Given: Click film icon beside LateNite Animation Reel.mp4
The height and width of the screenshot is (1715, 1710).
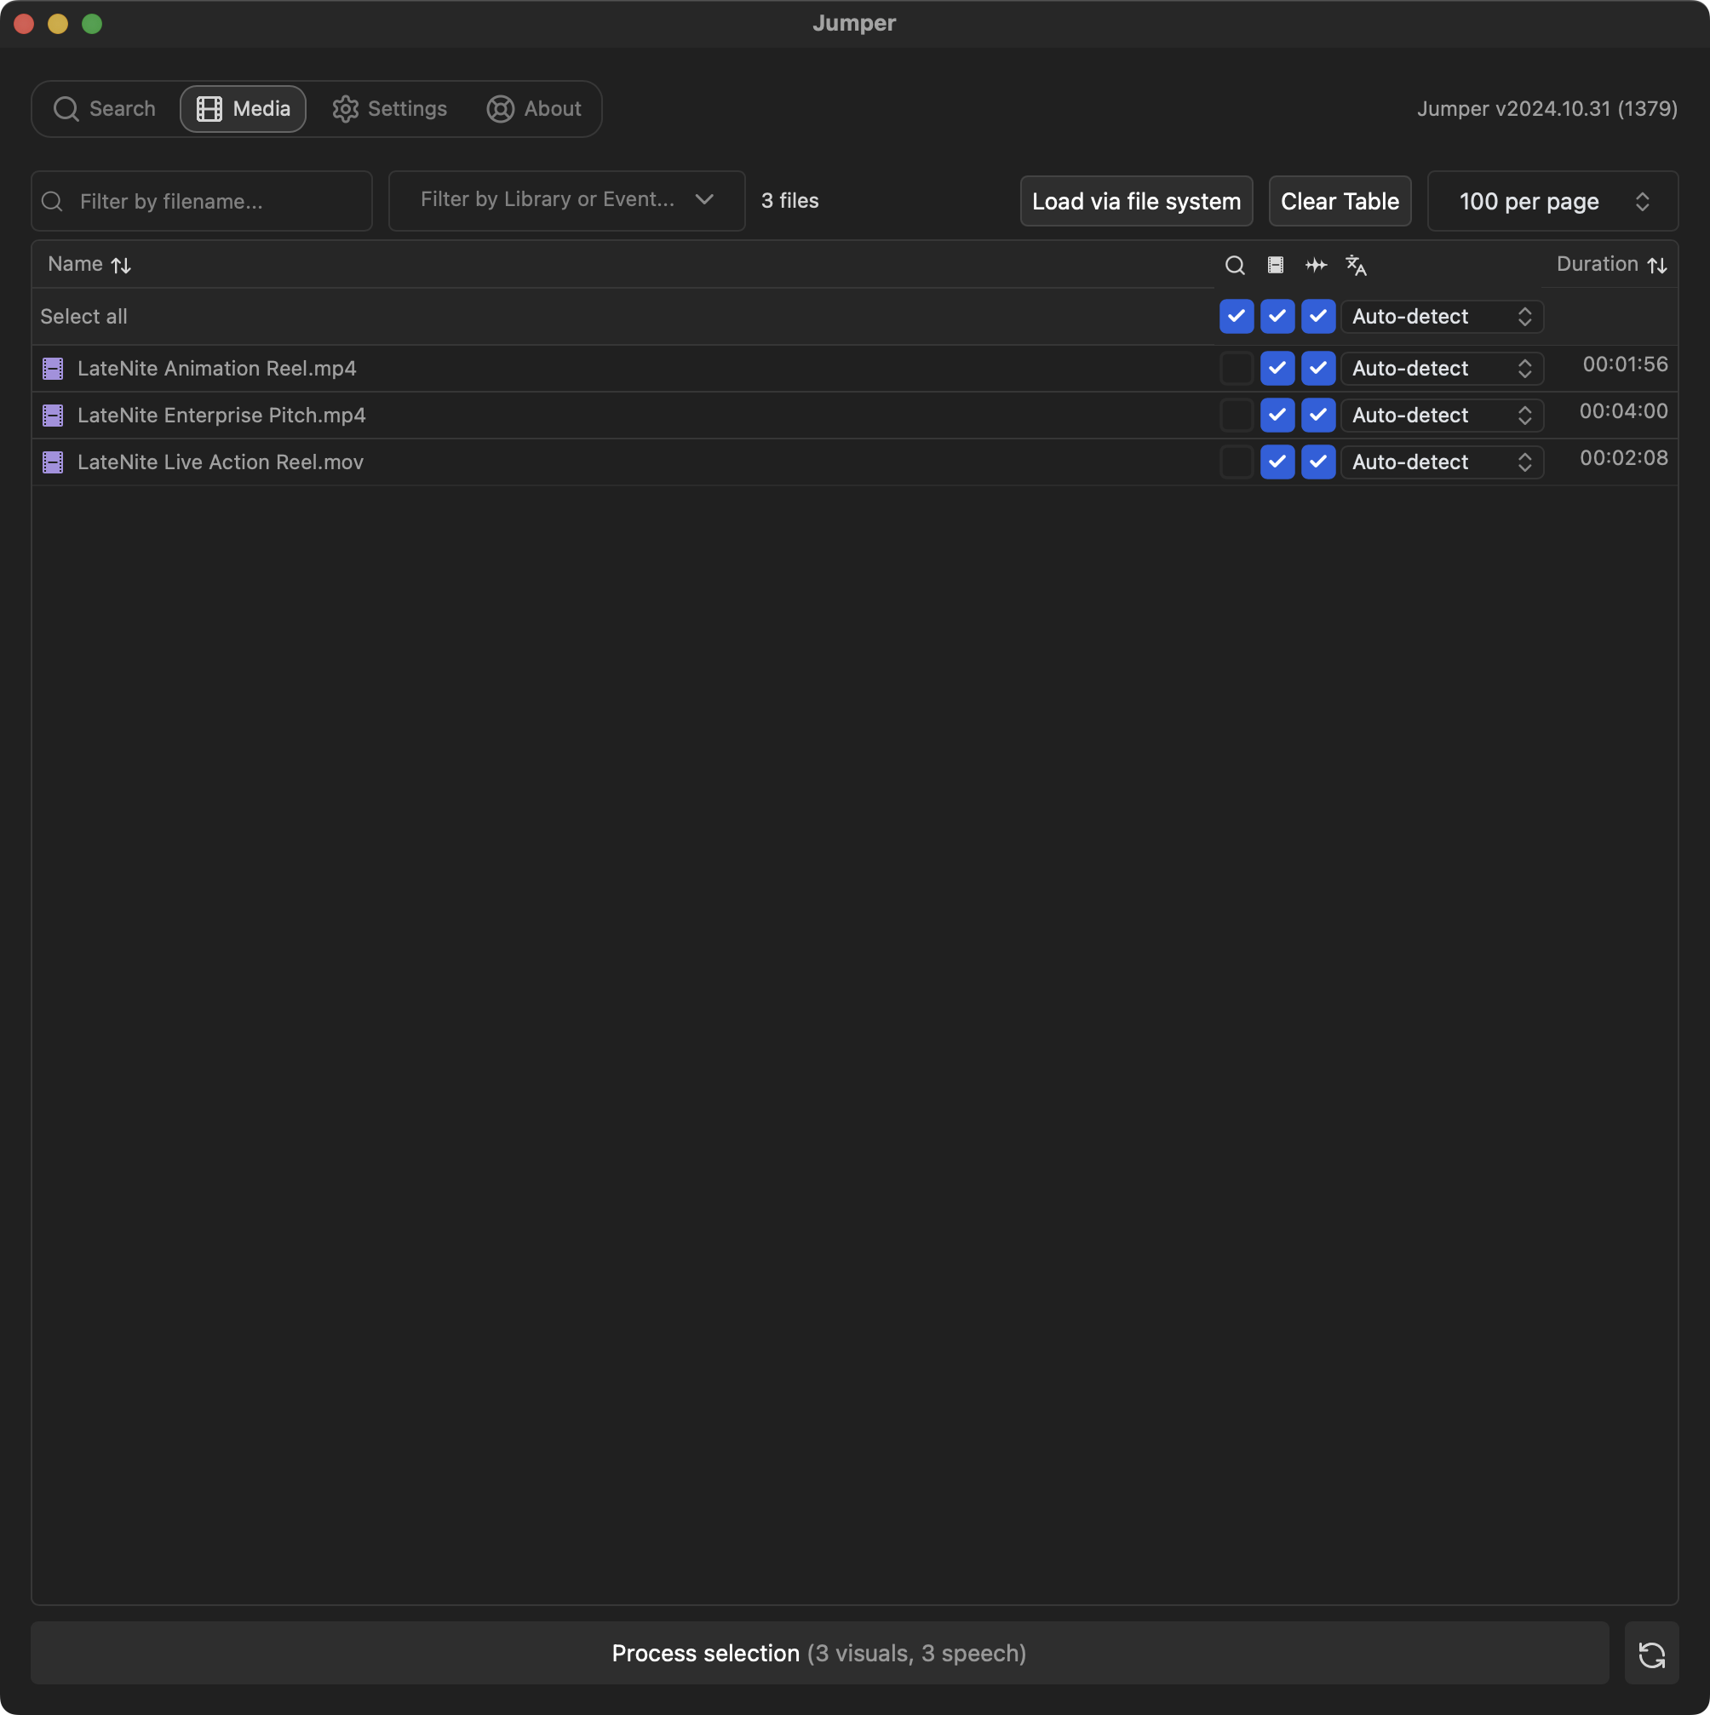Looking at the screenshot, I should tap(54, 369).
